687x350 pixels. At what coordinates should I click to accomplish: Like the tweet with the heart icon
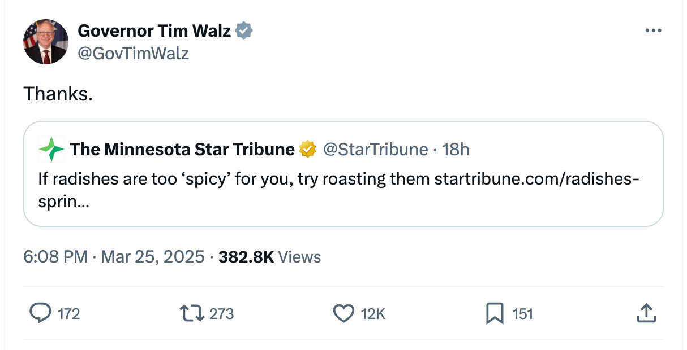(x=343, y=313)
